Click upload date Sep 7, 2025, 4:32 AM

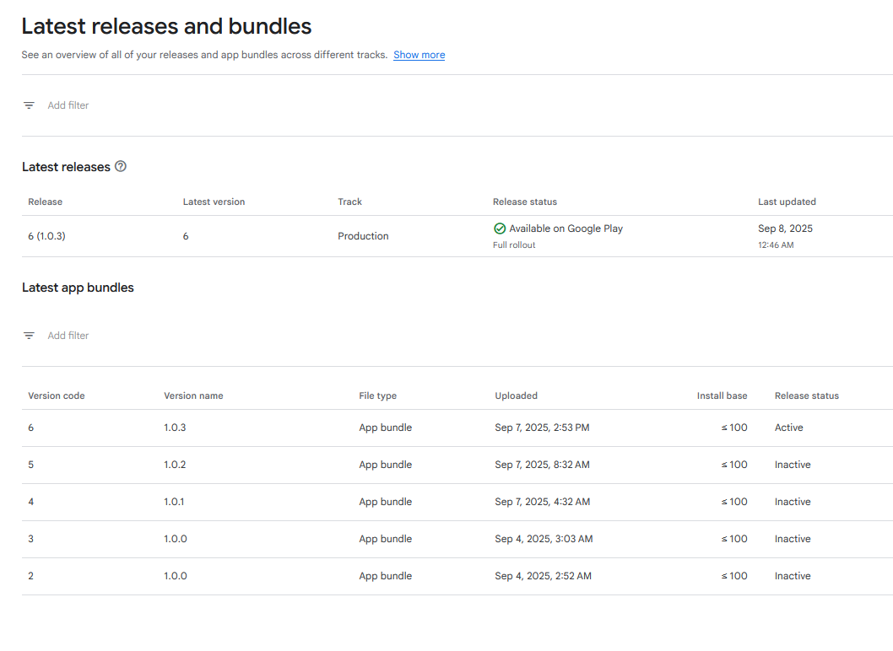[542, 502]
